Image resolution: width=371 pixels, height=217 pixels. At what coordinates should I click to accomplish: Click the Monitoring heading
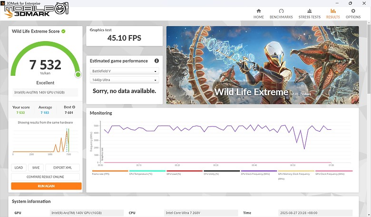click(101, 113)
